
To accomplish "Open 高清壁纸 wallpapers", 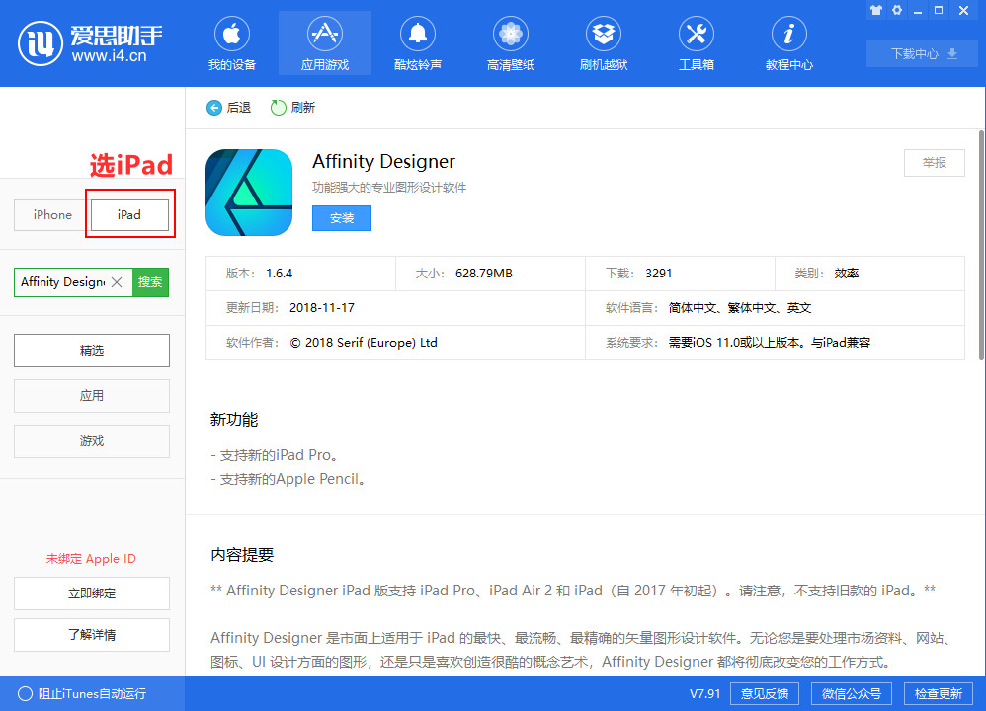I will (x=510, y=42).
